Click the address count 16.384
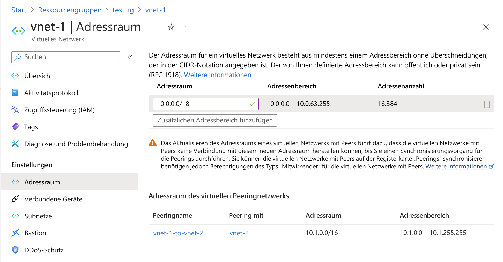Viewport: 503px width, 262px height. [387, 104]
